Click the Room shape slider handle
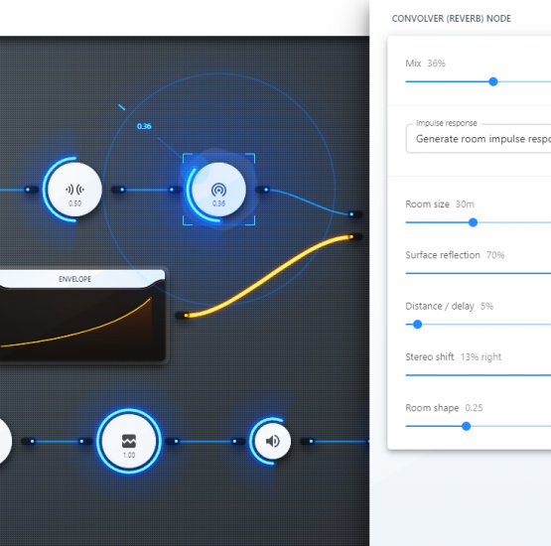This screenshot has height=546, width=551. (467, 426)
